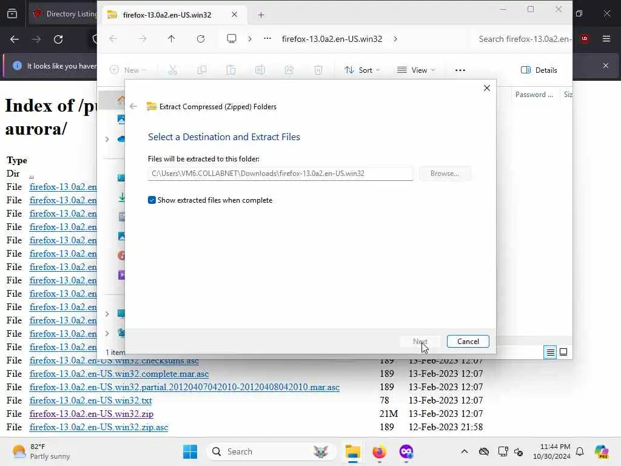Click the Copilot icon in the system tray
The width and height of the screenshot is (621, 466).
(x=601, y=451)
